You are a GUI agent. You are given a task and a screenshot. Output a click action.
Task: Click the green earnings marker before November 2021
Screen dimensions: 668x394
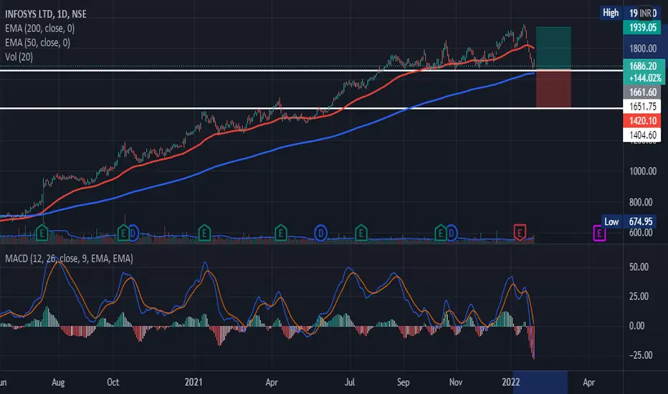[x=441, y=233]
